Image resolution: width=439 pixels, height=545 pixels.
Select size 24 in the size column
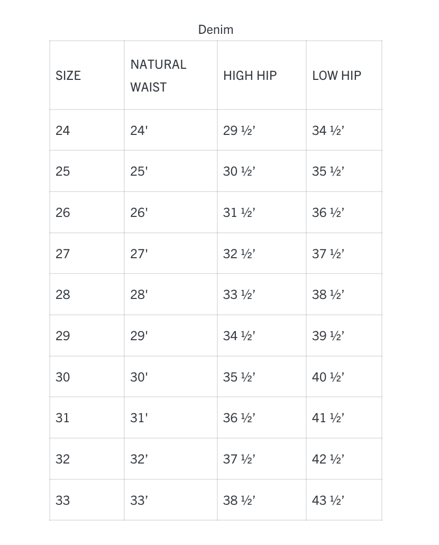pyautogui.click(x=63, y=130)
